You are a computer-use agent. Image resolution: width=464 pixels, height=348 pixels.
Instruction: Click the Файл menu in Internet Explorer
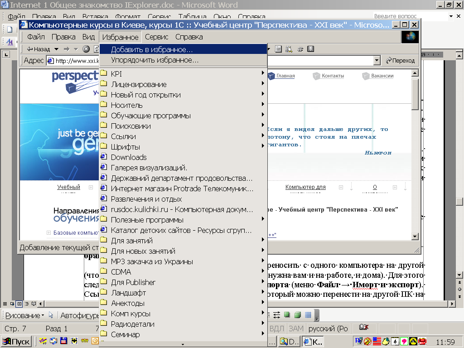pos(36,37)
